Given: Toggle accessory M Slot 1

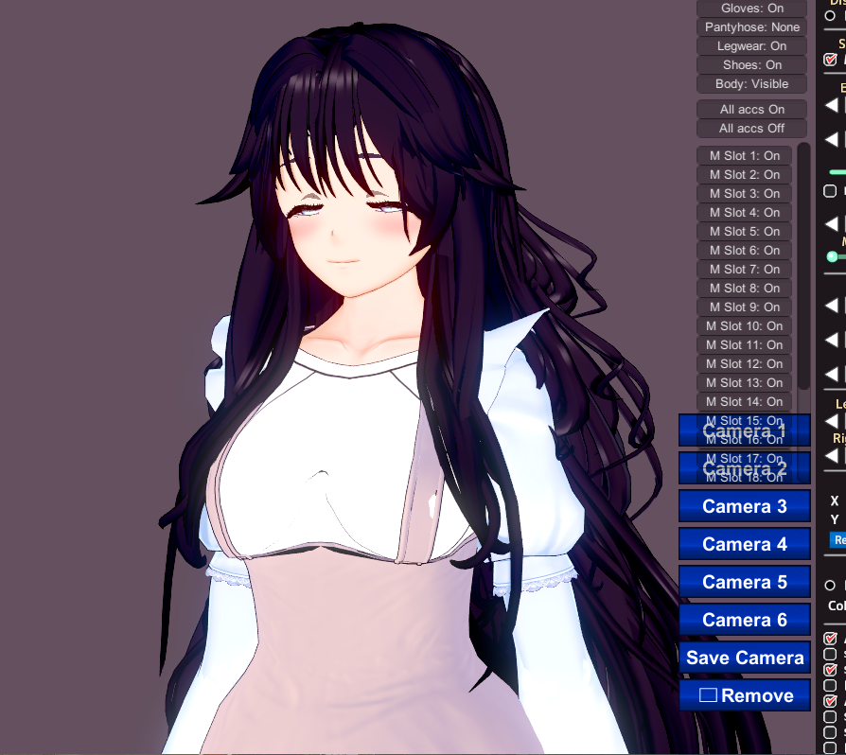Looking at the screenshot, I should [x=744, y=156].
